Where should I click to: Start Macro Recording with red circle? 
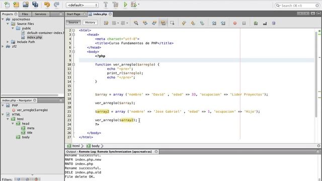coord(235,23)
